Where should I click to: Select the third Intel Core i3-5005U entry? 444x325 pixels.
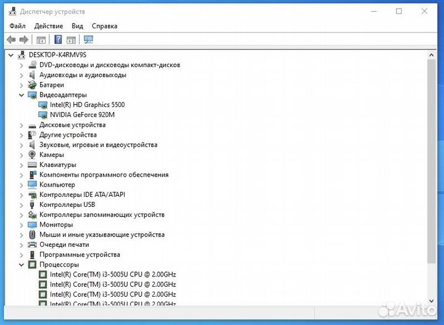(113, 294)
